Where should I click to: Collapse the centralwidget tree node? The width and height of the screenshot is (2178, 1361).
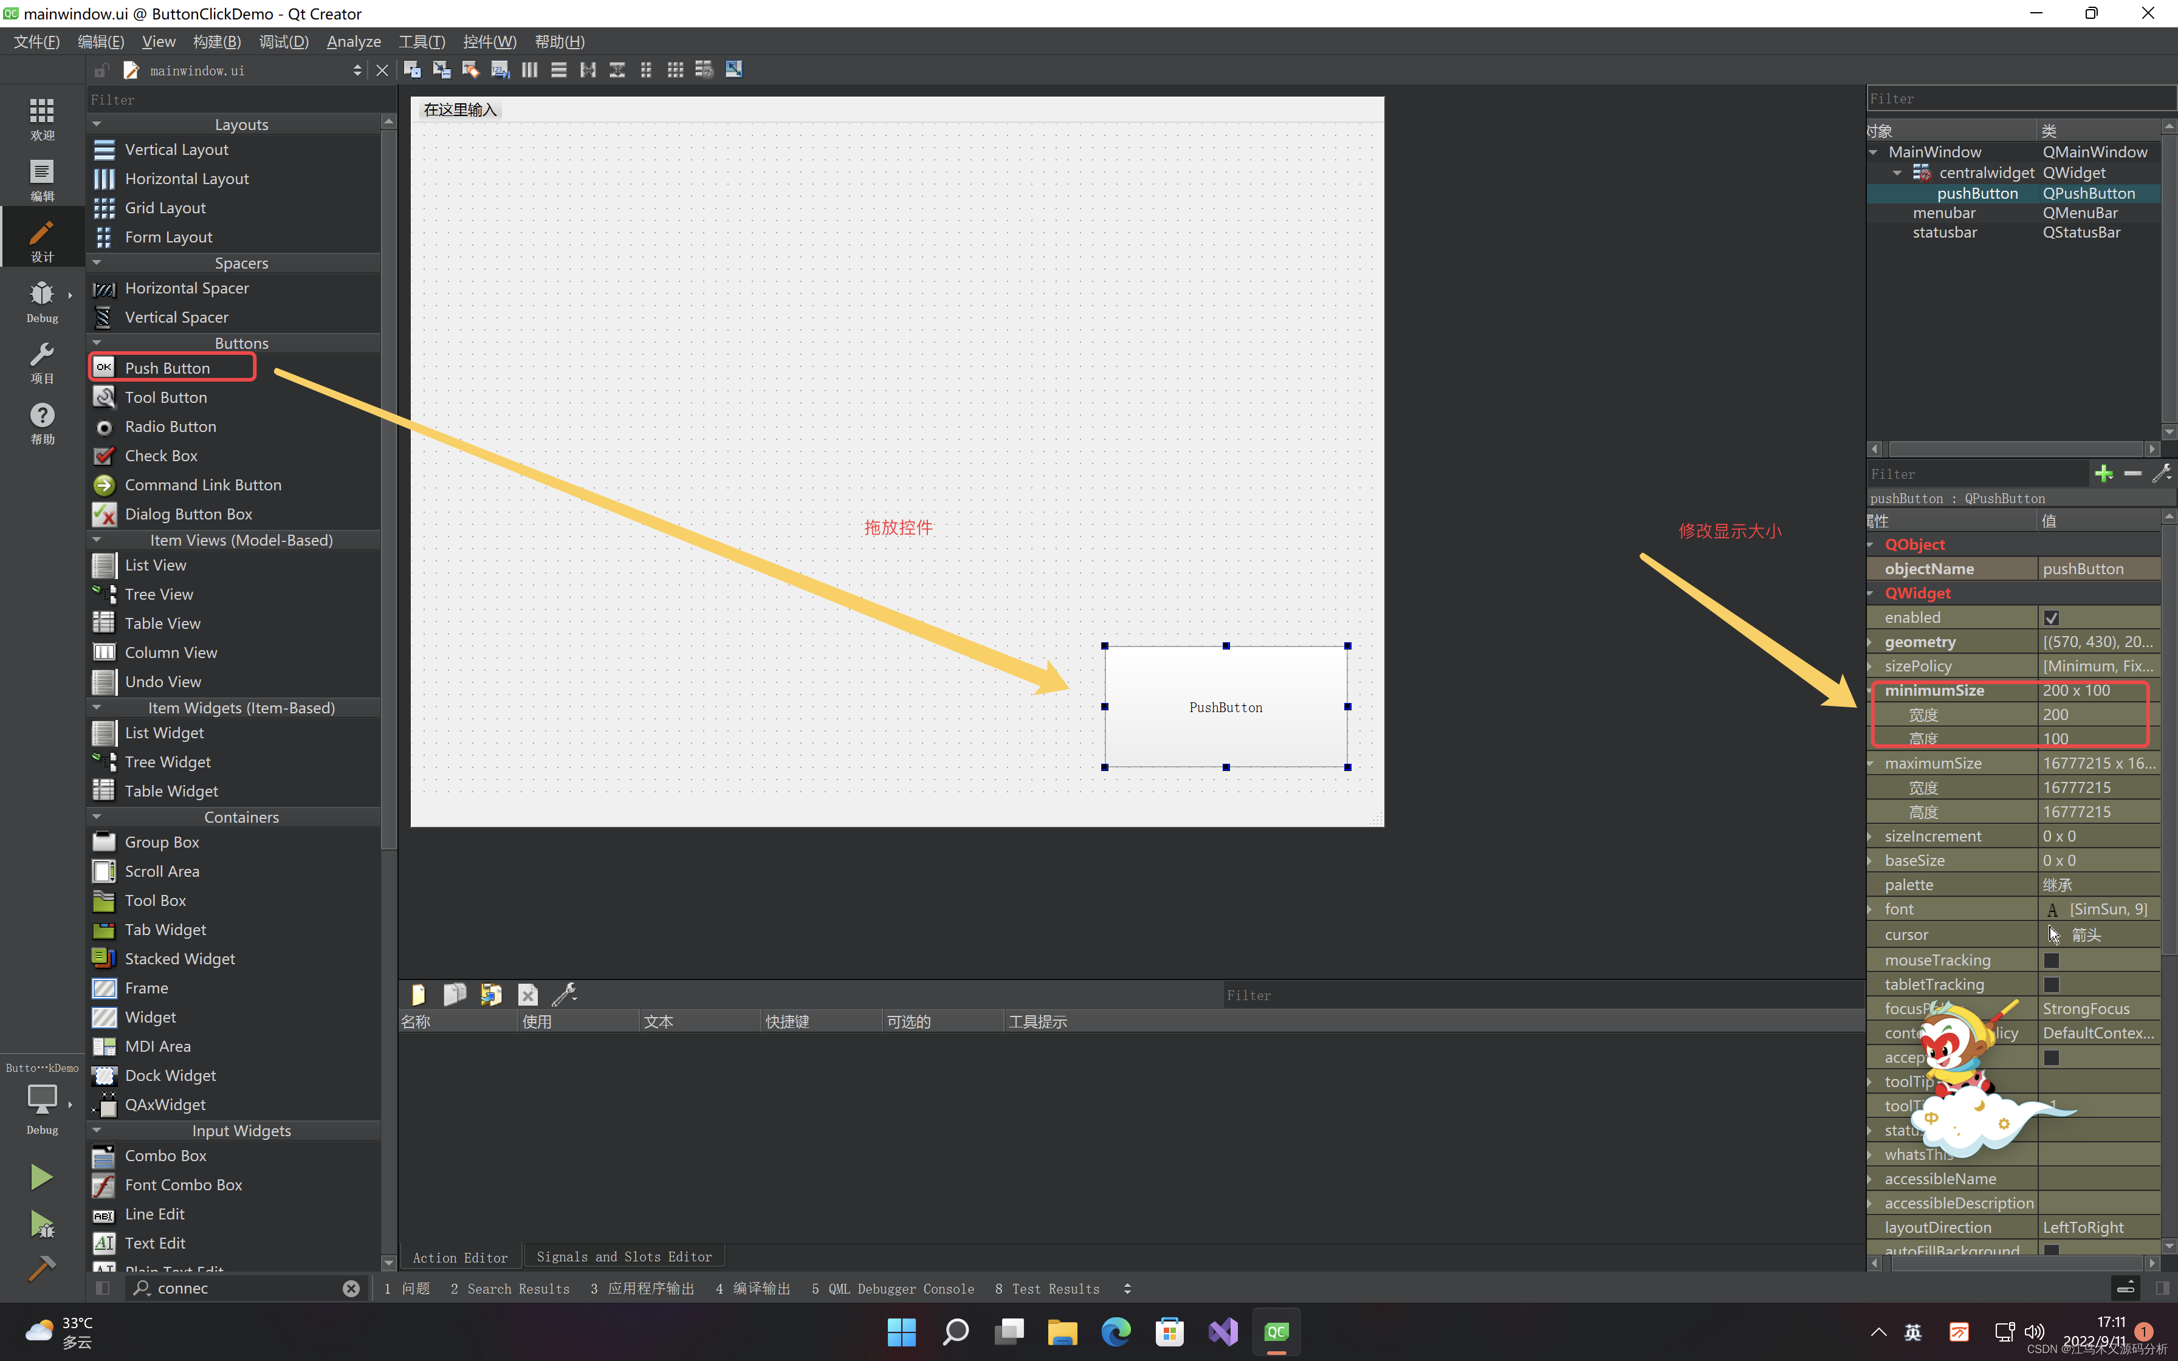click(x=1897, y=173)
